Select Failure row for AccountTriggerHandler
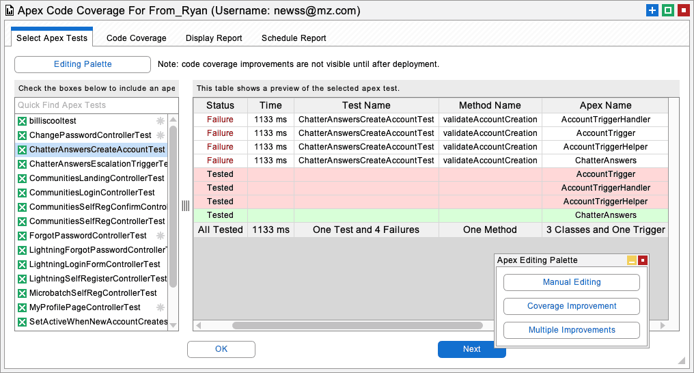This screenshot has width=694, height=373. point(430,120)
